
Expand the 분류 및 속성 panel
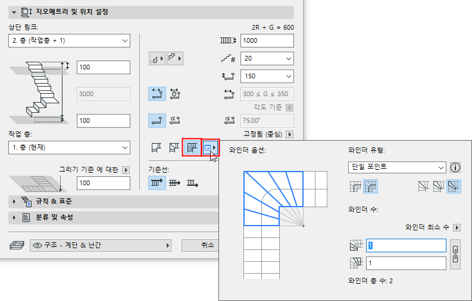click(14, 217)
